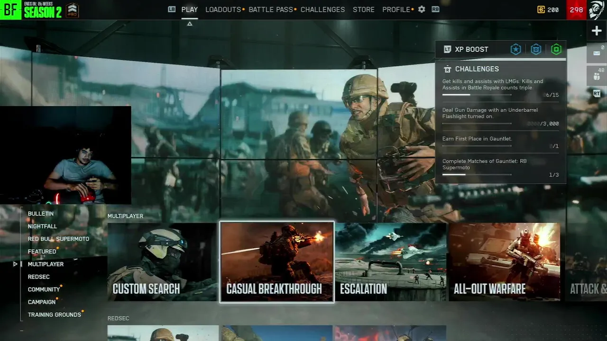
Task: Open the Pro battle pass badge
Action: [72, 10]
